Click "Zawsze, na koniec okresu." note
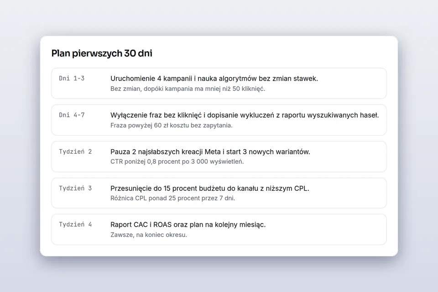This screenshot has width=438, height=292. [x=149, y=235]
